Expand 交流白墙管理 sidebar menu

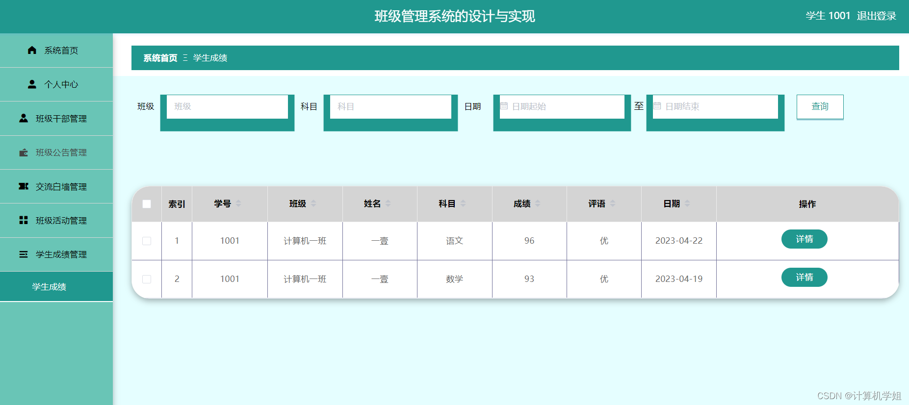[56, 187]
